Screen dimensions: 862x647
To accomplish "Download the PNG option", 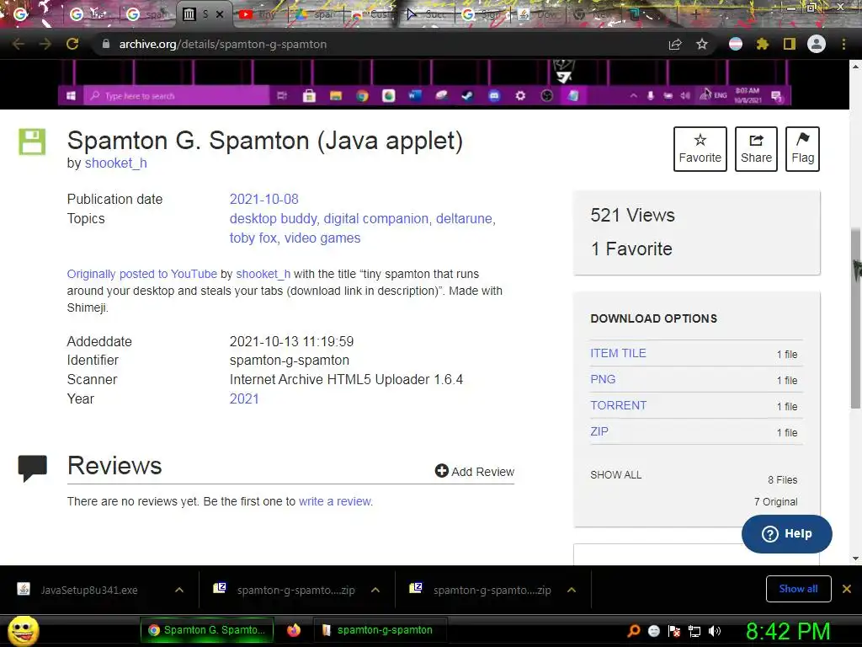I will (603, 379).
